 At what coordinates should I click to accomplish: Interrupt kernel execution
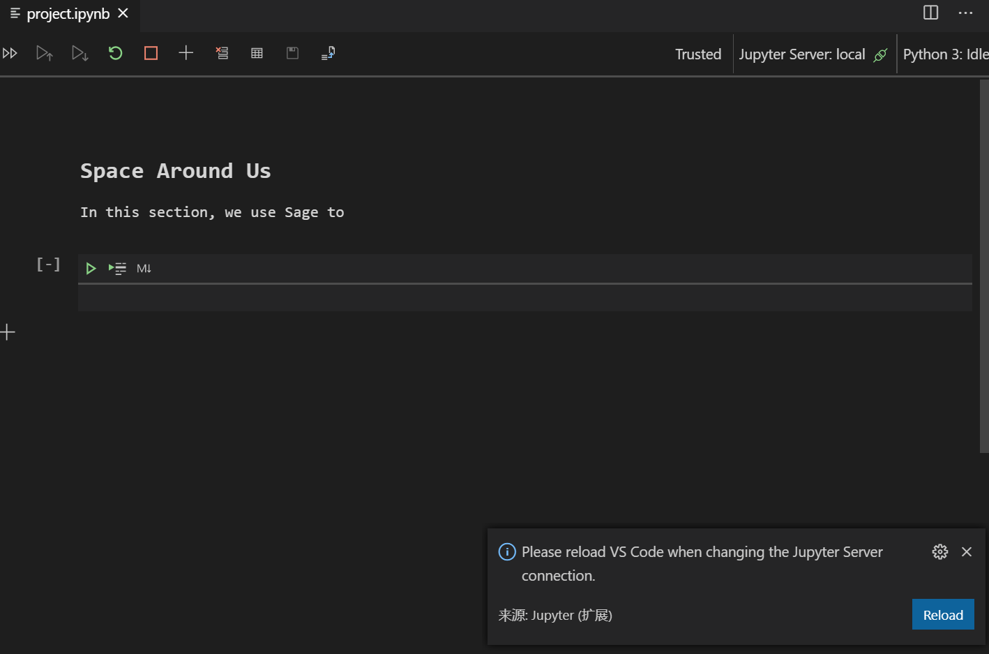(x=150, y=52)
